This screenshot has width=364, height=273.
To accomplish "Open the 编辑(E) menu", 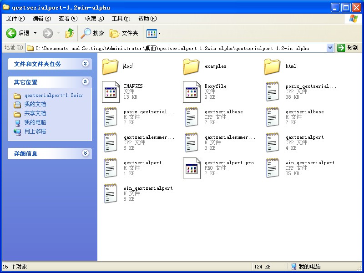I will [42, 19].
